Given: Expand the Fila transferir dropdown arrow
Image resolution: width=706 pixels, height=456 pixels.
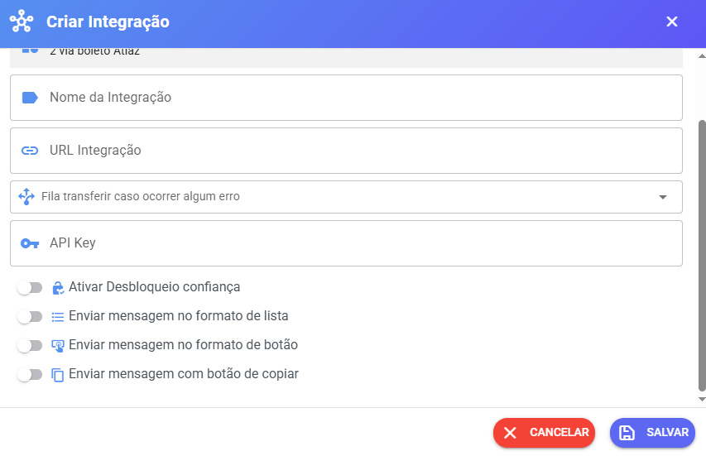Looking at the screenshot, I should [662, 197].
